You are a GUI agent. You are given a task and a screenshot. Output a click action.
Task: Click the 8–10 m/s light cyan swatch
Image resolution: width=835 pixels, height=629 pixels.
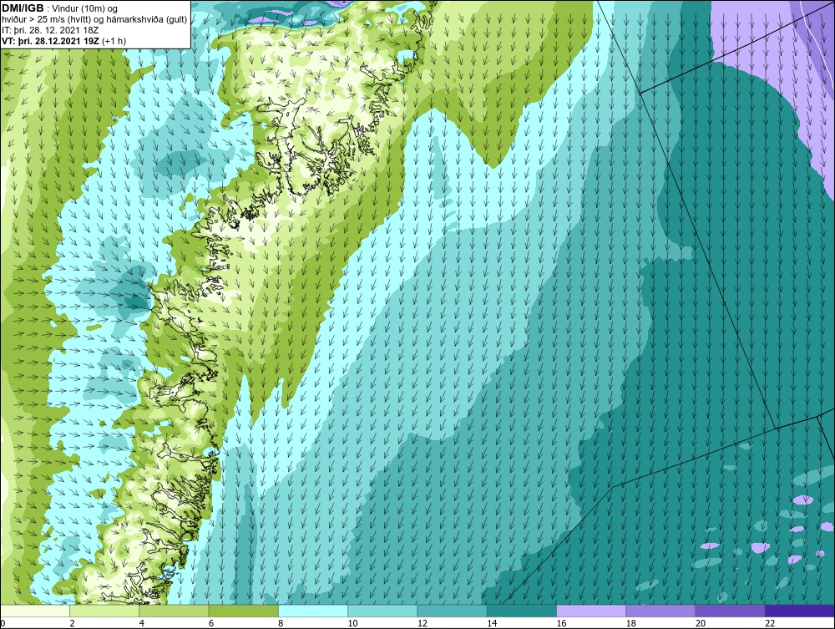click(x=313, y=611)
